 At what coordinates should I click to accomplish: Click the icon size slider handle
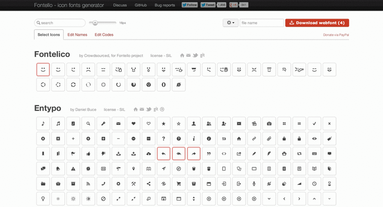(95, 23)
